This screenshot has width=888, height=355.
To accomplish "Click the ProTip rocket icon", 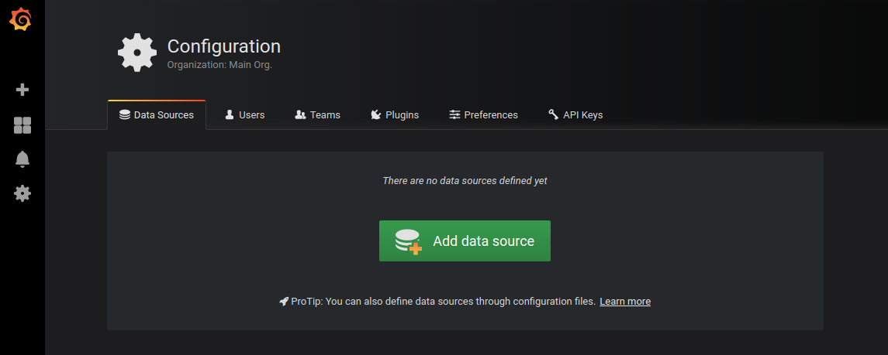I will pyautogui.click(x=284, y=302).
